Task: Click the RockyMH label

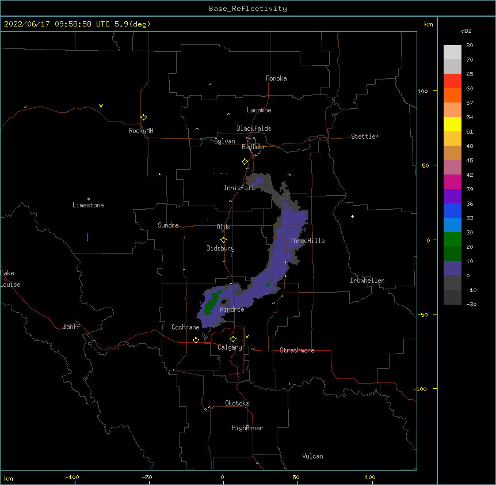Action: (x=141, y=131)
